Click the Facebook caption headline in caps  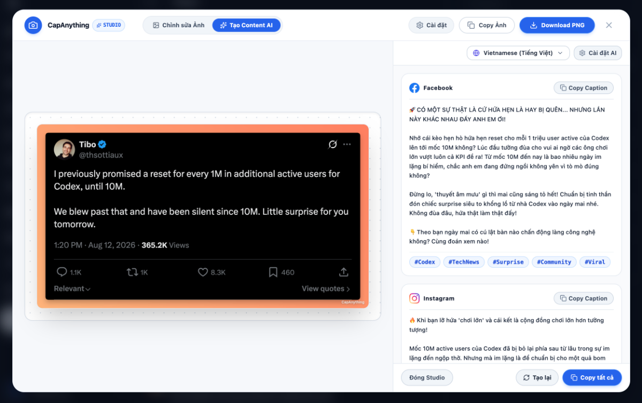click(x=507, y=114)
